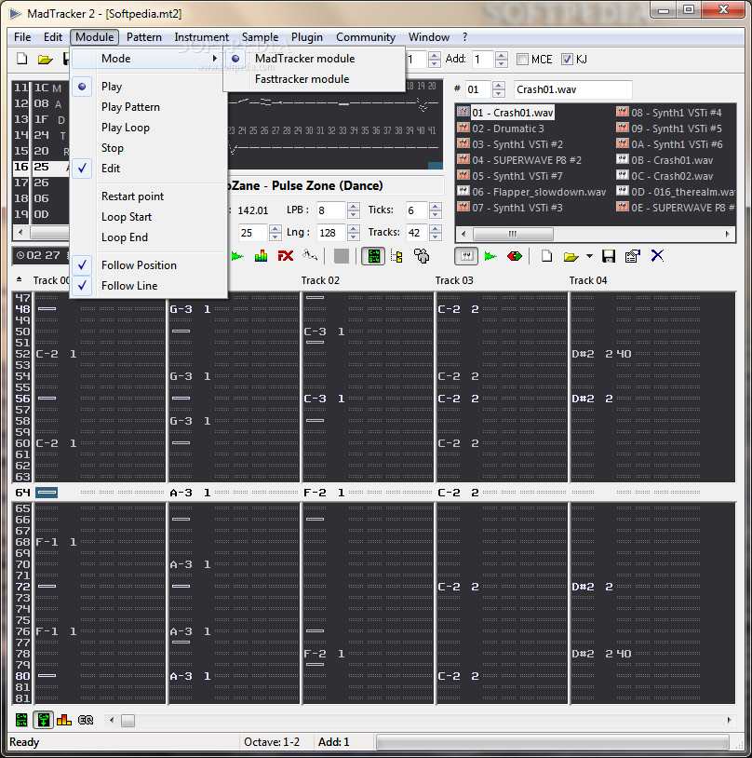Adjust the pattern 25 spinner

275,233
